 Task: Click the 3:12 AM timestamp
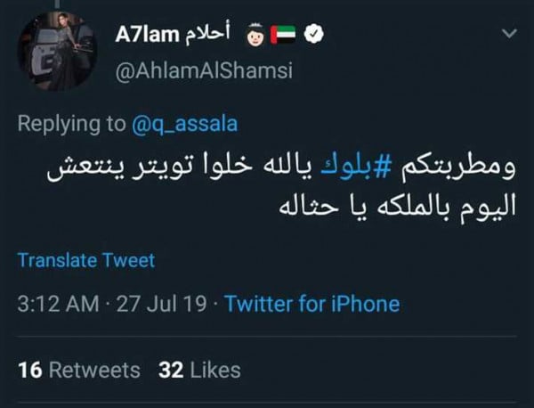(58, 304)
